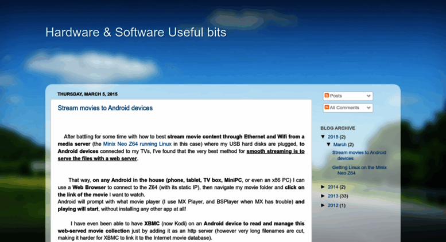The height and width of the screenshot is (242, 446).
Task: Open Getting Linux on the Minix Neo Z64 archive entry
Action: (359, 170)
